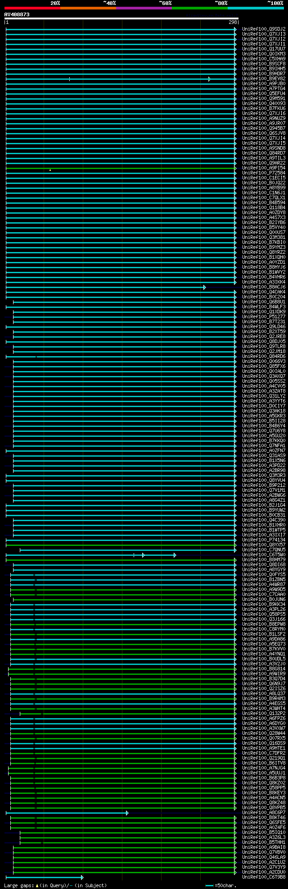
Task: Click the alignment arrowhead on the UniRef100_B9EV82 row
Action: coord(209,79)
